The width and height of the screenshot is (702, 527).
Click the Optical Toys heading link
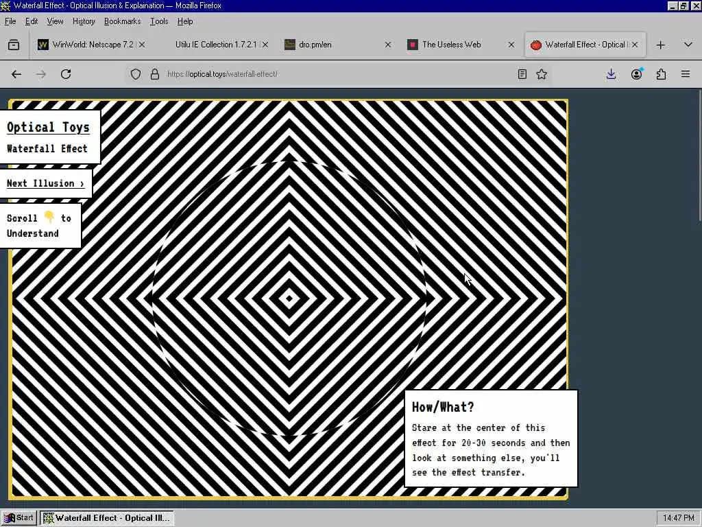point(48,127)
